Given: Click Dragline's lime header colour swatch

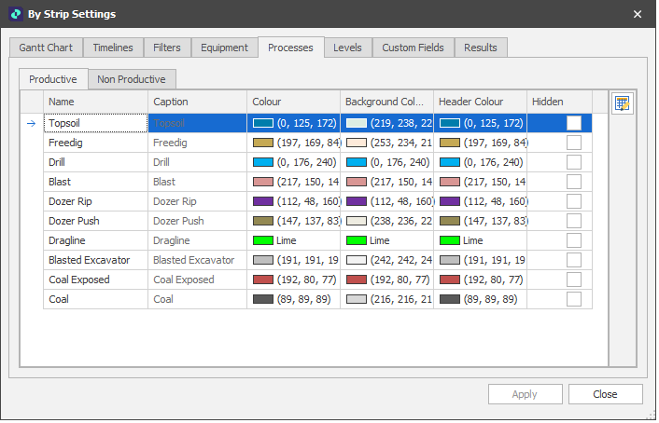Looking at the screenshot, I should 449,240.
